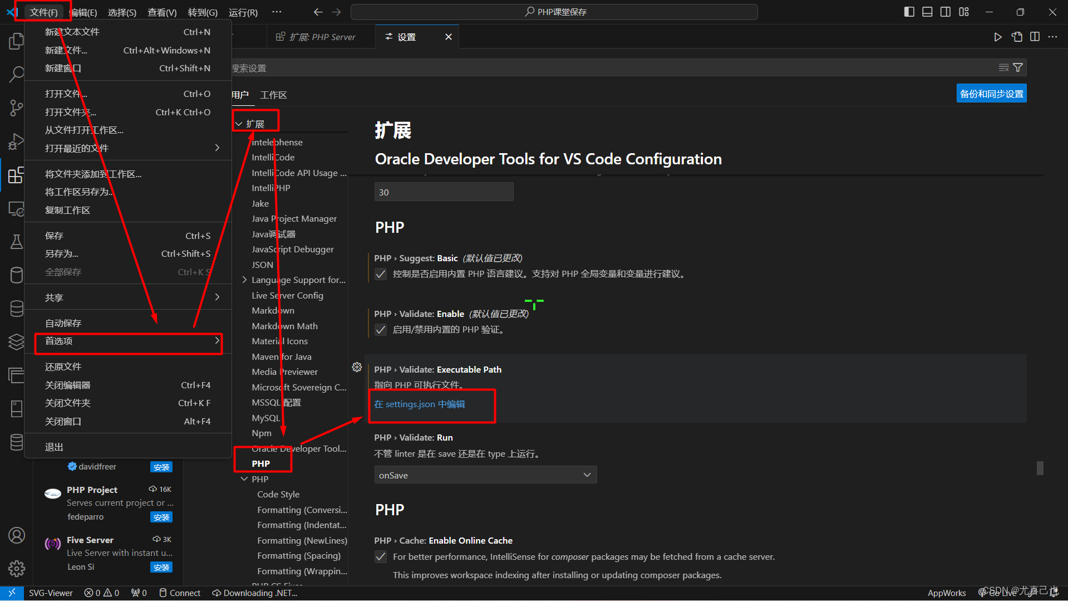Open the Search view in activity bar
The height and width of the screenshot is (601, 1068).
(x=16, y=74)
